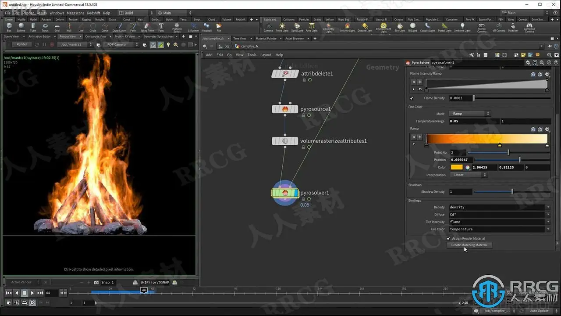Select the Font shelf tool
Image resolution: width=561 pixels, height=316 pixels.
click(161, 27)
